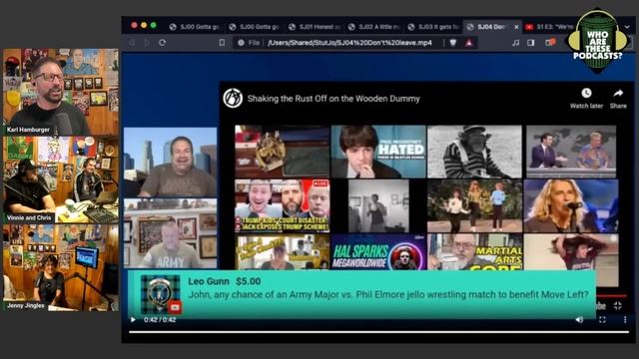Click the Vinnie and Chris webcam feed
The height and width of the screenshot is (359, 639).
[61, 179]
